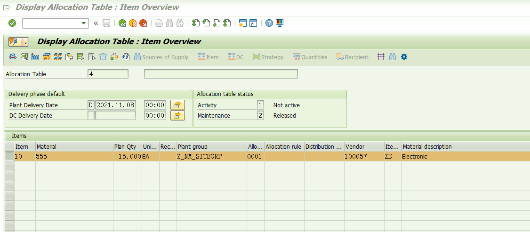Image resolution: width=530 pixels, height=232 pixels.
Task: Click the binoculars icon after Recipient
Action: [x=393, y=57]
